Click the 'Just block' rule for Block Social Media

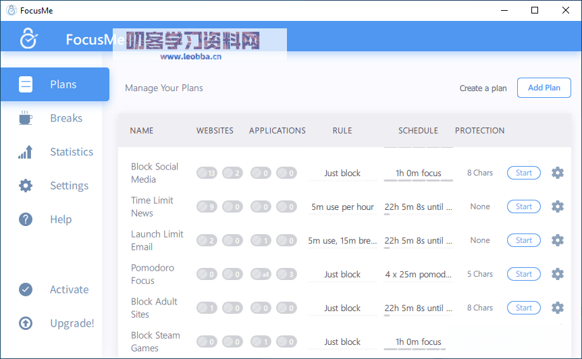pyautogui.click(x=342, y=173)
